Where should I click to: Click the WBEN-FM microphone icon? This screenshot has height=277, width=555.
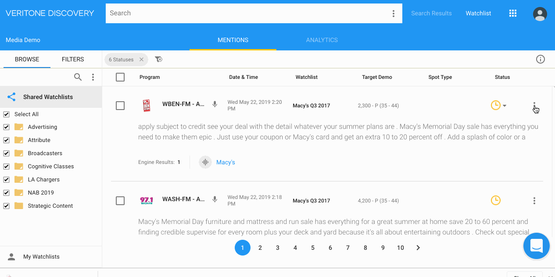215,104
